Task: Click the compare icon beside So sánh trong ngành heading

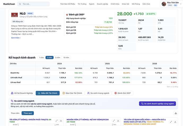Action: [12, 101]
